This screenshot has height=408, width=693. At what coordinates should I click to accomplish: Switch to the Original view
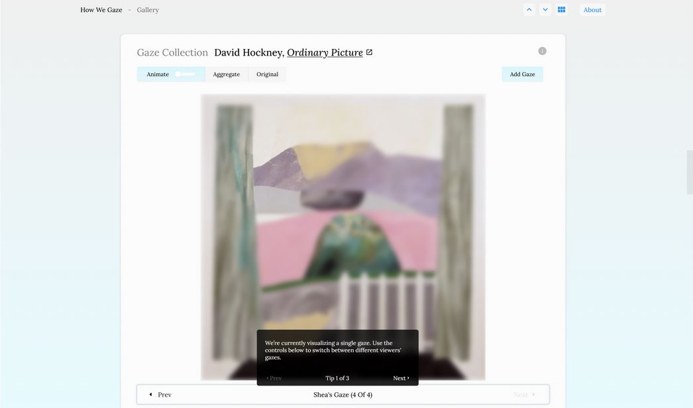(268, 74)
